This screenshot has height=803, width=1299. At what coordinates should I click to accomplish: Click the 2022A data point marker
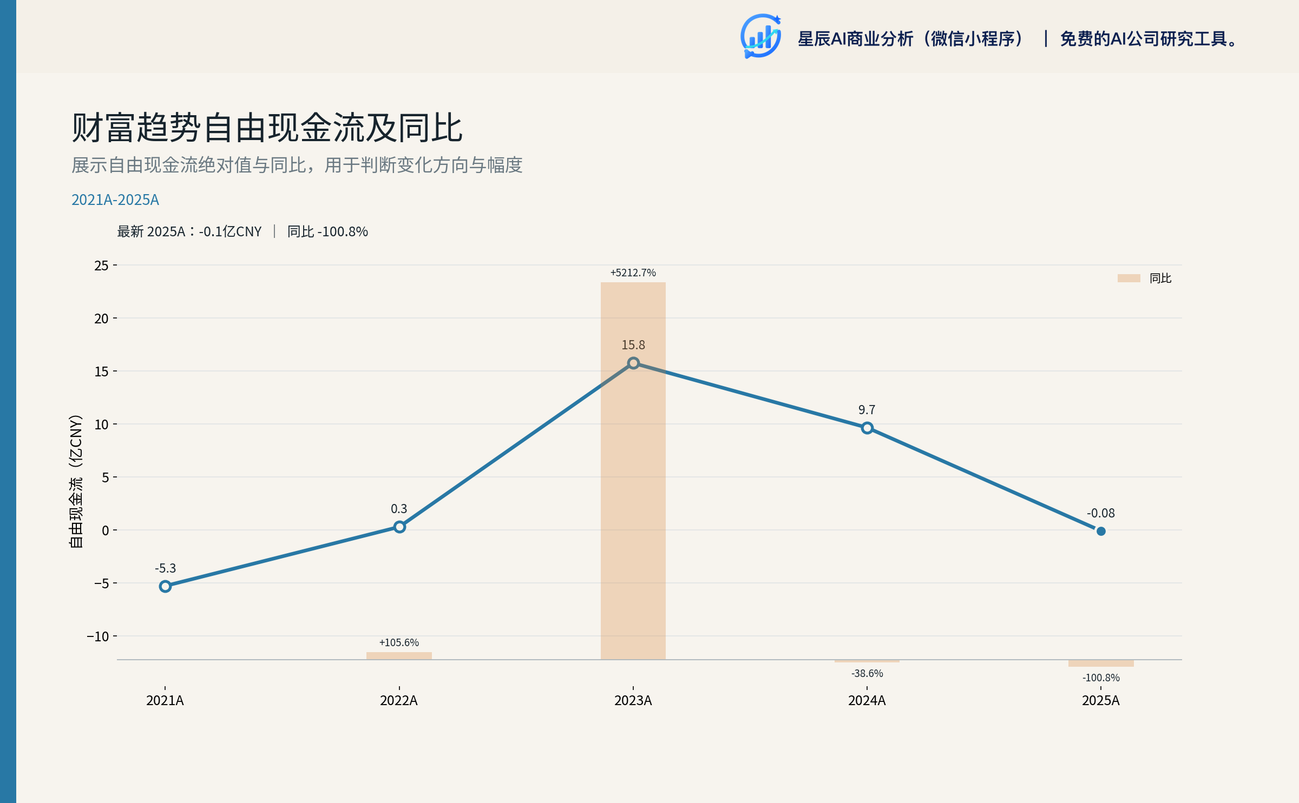[x=399, y=527]
